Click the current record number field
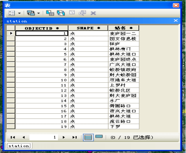Viewport: 186px width, 153px height. 44,137
